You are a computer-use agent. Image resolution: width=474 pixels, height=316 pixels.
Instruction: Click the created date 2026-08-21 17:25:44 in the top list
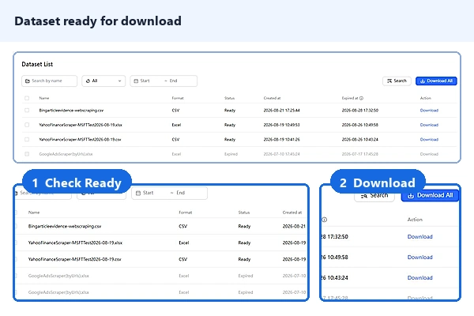click(282, 111)
